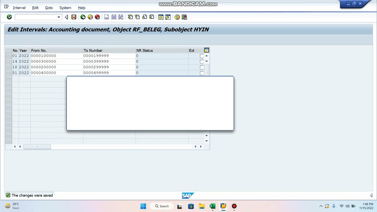Image resolution: width=377 pixels, height=212 pixels.
Task: Select row 01 using its row selector
Action: tap(9, 56)
